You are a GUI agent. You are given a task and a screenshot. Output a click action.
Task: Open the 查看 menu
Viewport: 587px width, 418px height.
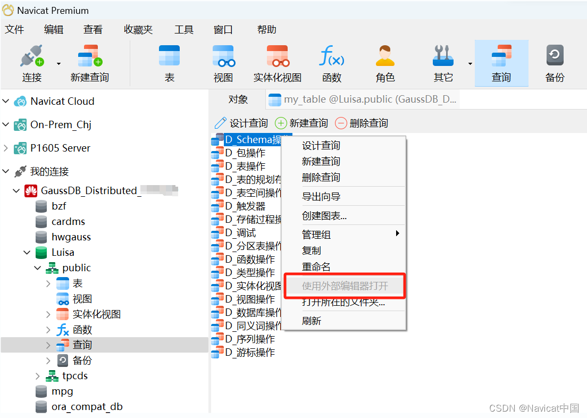pyautogui.click(x=93, y=30)
